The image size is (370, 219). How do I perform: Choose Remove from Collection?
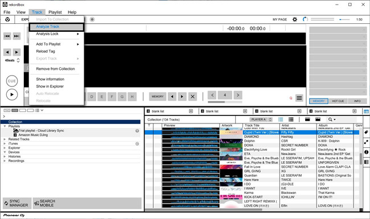[x=56, y=69]
